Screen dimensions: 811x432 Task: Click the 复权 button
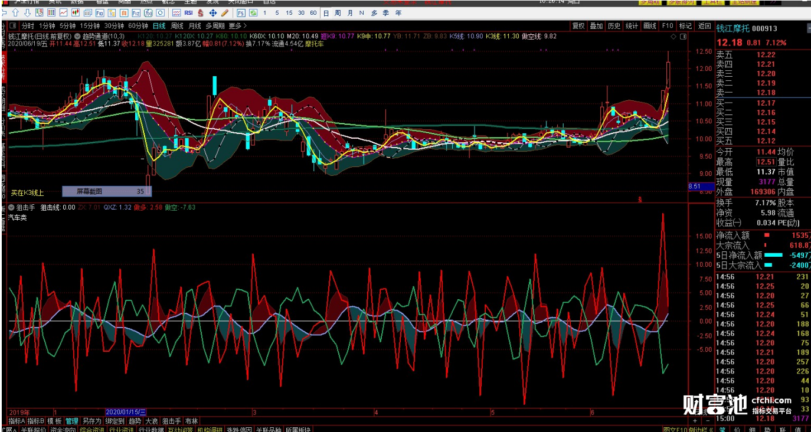[x=578, y=26]
